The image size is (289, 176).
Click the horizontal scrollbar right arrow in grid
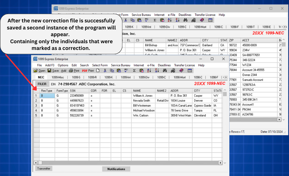[220, 163]
